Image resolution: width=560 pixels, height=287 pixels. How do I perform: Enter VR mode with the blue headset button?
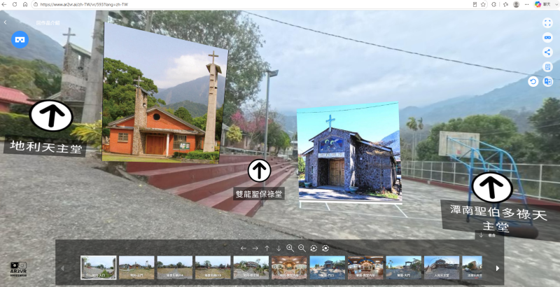[20, 40]
